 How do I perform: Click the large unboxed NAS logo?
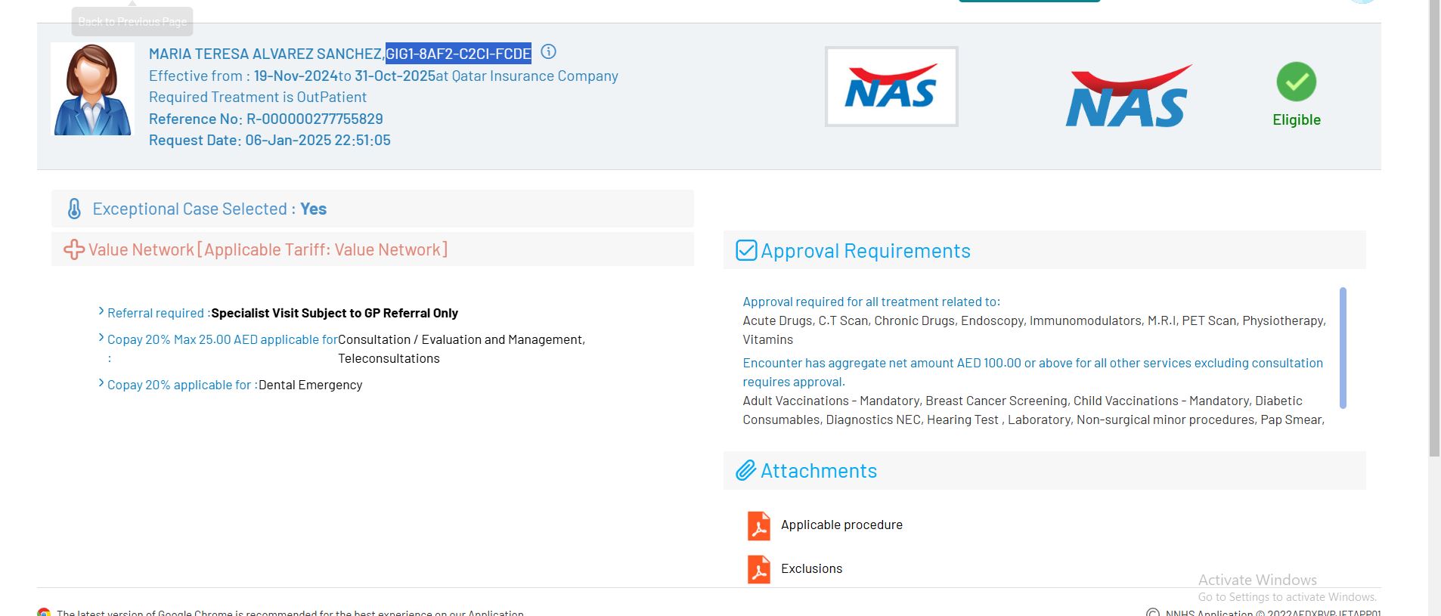tap(1128, 96)
